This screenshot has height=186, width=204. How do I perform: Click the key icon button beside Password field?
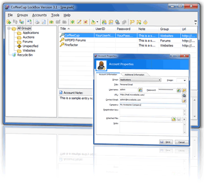coord(184,90)
